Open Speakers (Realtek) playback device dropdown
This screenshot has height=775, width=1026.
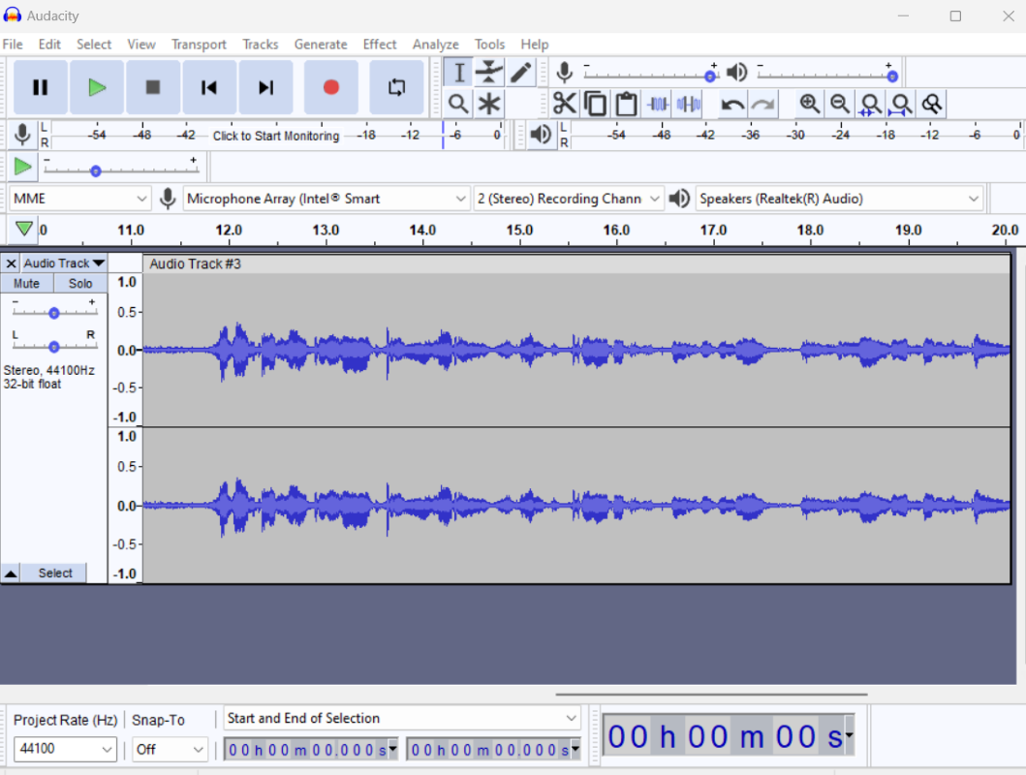(840, 199)
